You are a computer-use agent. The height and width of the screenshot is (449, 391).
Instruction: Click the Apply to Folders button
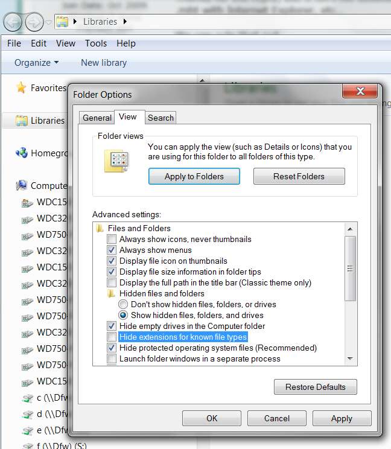[x=194, y=176]
